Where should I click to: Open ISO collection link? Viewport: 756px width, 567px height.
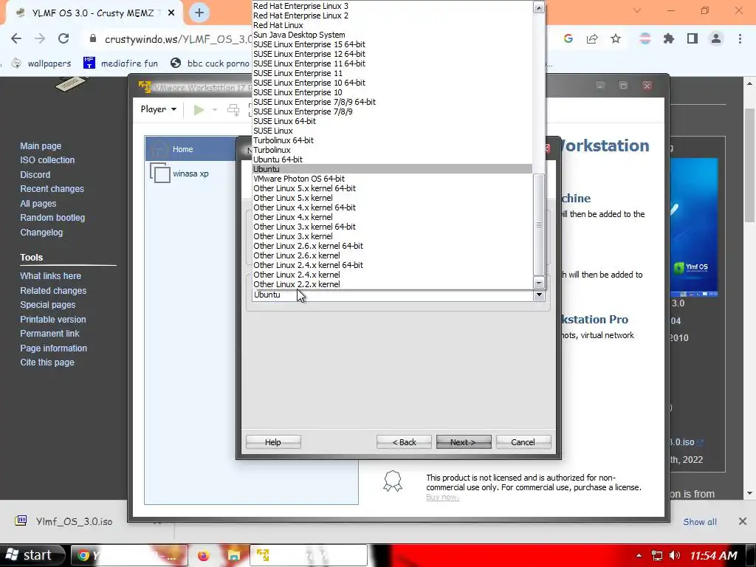47,160
